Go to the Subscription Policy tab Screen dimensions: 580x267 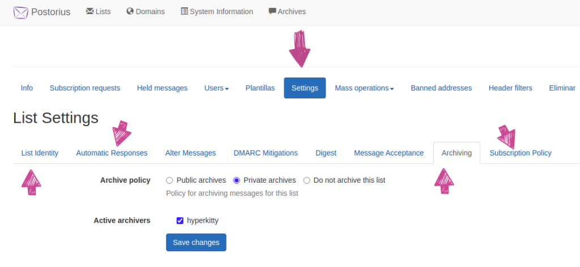pos(521,153)
